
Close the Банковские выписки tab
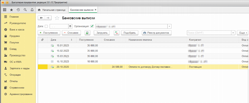(x=96, y=10)
